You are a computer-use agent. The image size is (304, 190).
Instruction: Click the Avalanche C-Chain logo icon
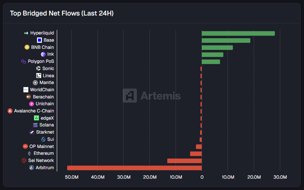[x=10, y=111]
